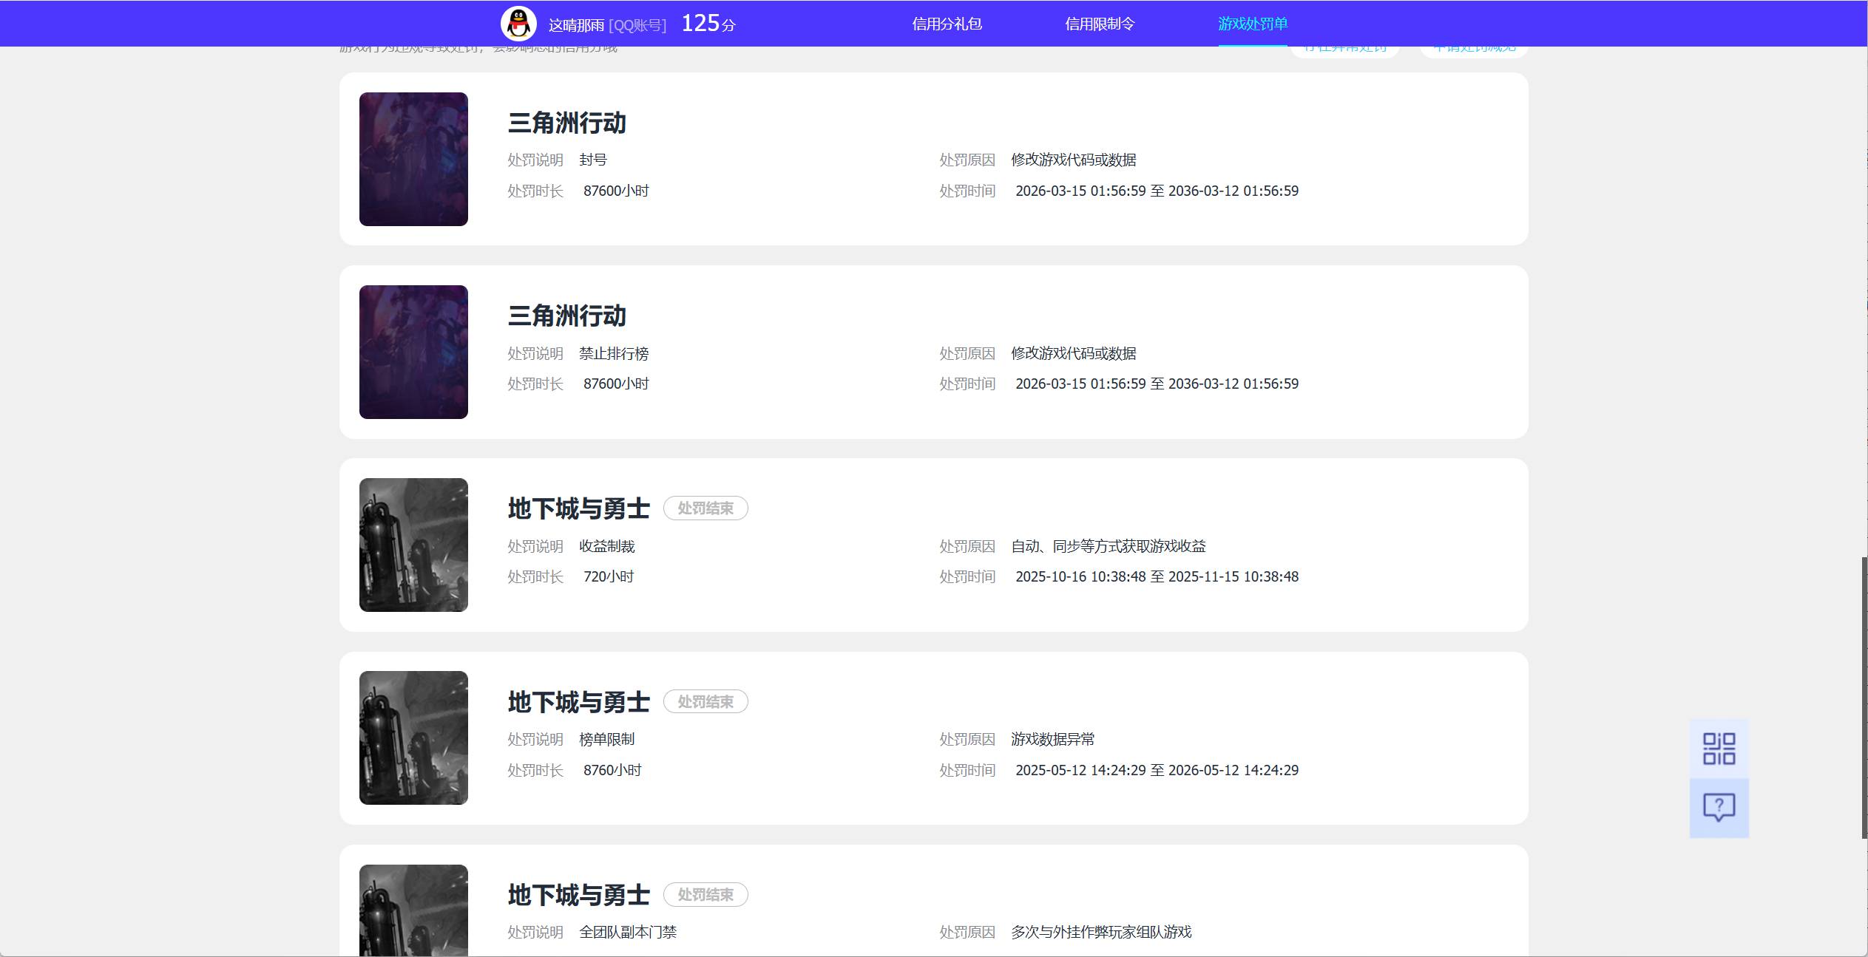Screen dimensions: 1868x957
Task: Select the 收益制裁 penalty description text
Action: coord(607,546)
